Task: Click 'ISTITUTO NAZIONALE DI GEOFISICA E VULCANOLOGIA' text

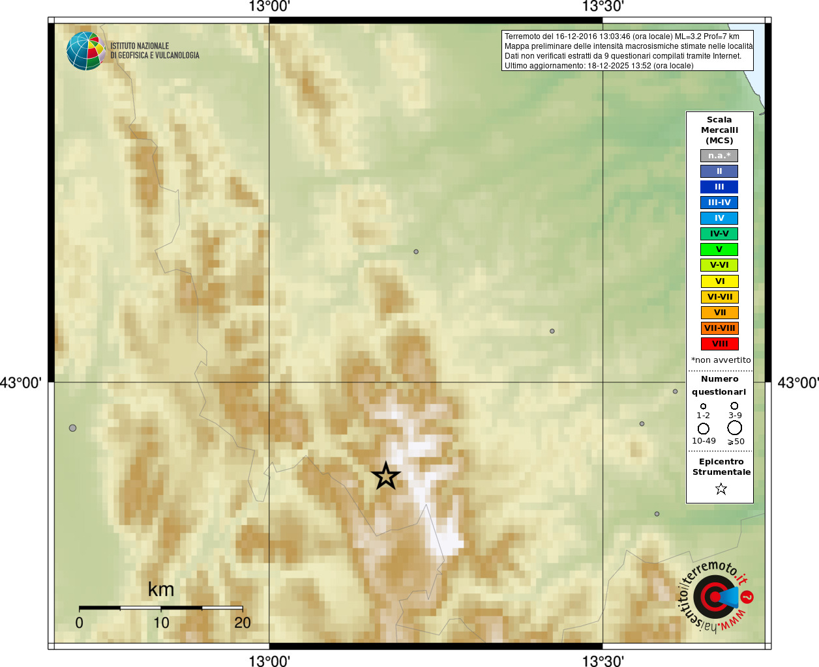Action: [155, 51]
